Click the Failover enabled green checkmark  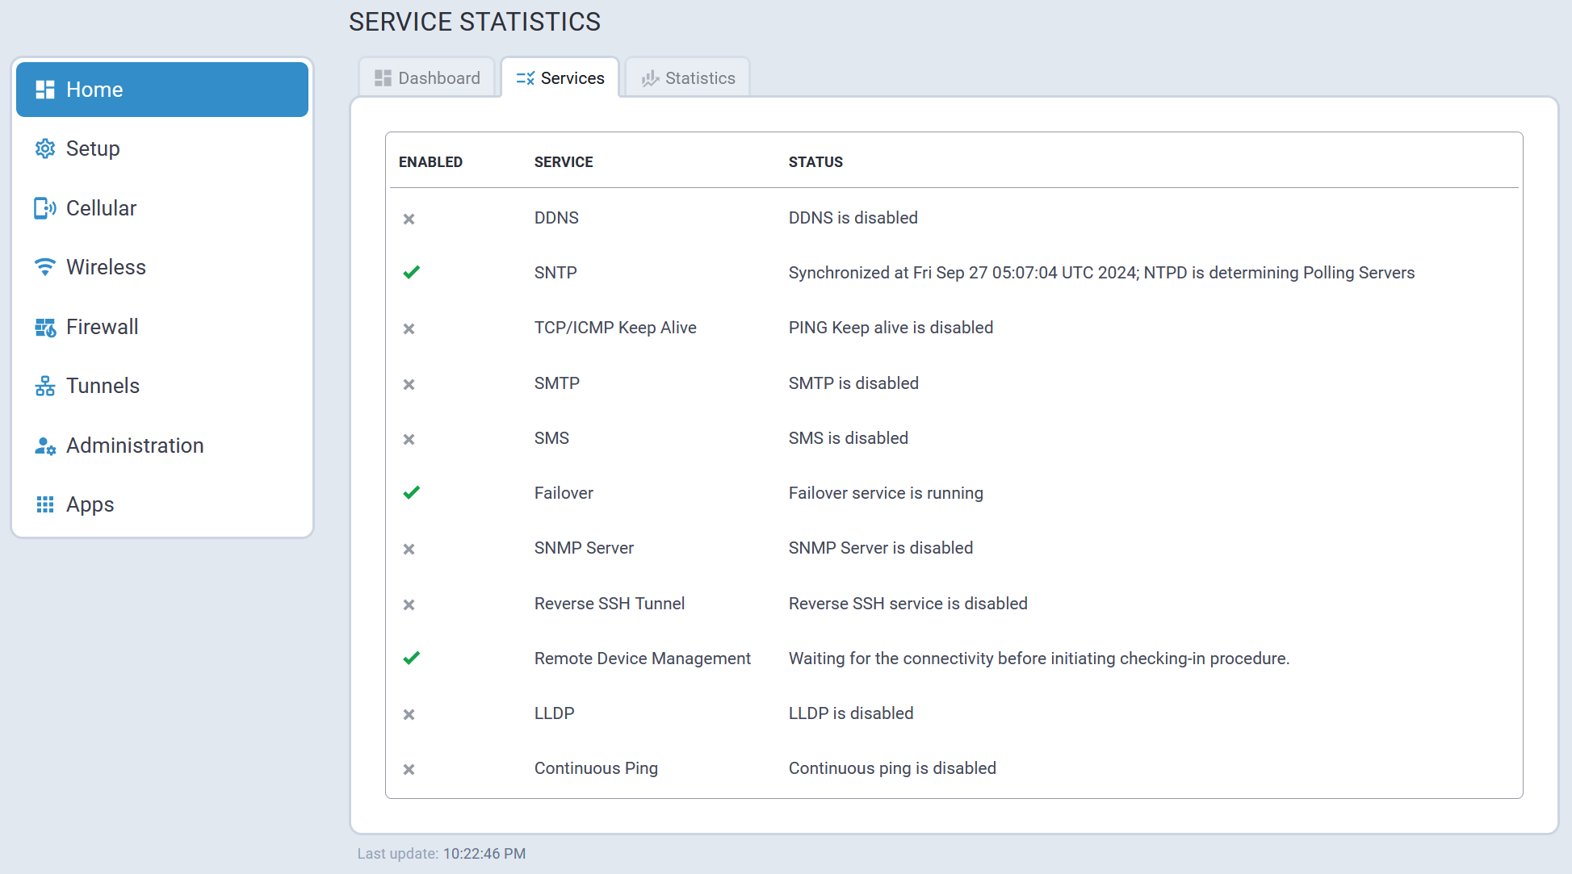[411, 492]
